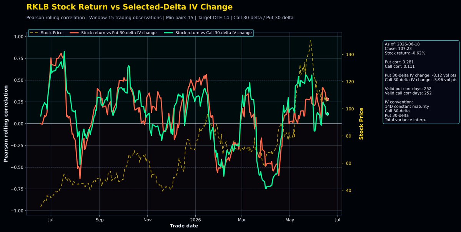The height and width of the screenshot is (232, 461).
Task: Click the orange put correlation end marker dot
Action: [327, 99]
